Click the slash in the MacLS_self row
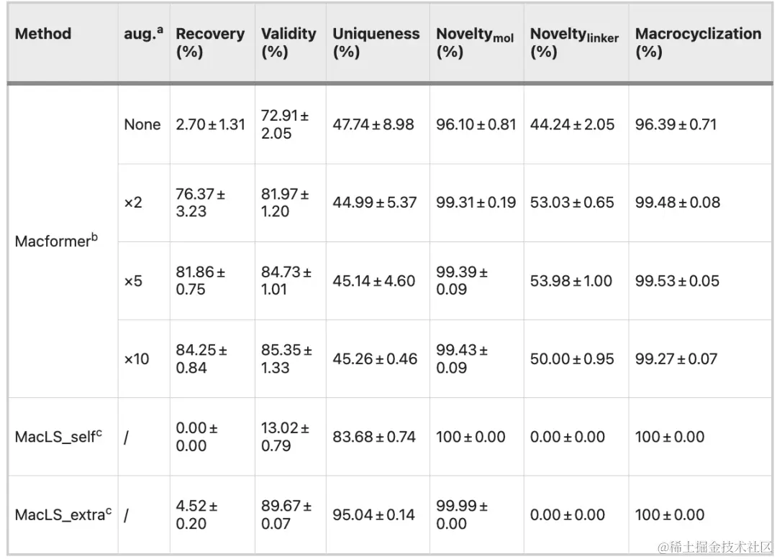Image resolution: width=777 pixels, height=559 pixels. click(127, 438)
